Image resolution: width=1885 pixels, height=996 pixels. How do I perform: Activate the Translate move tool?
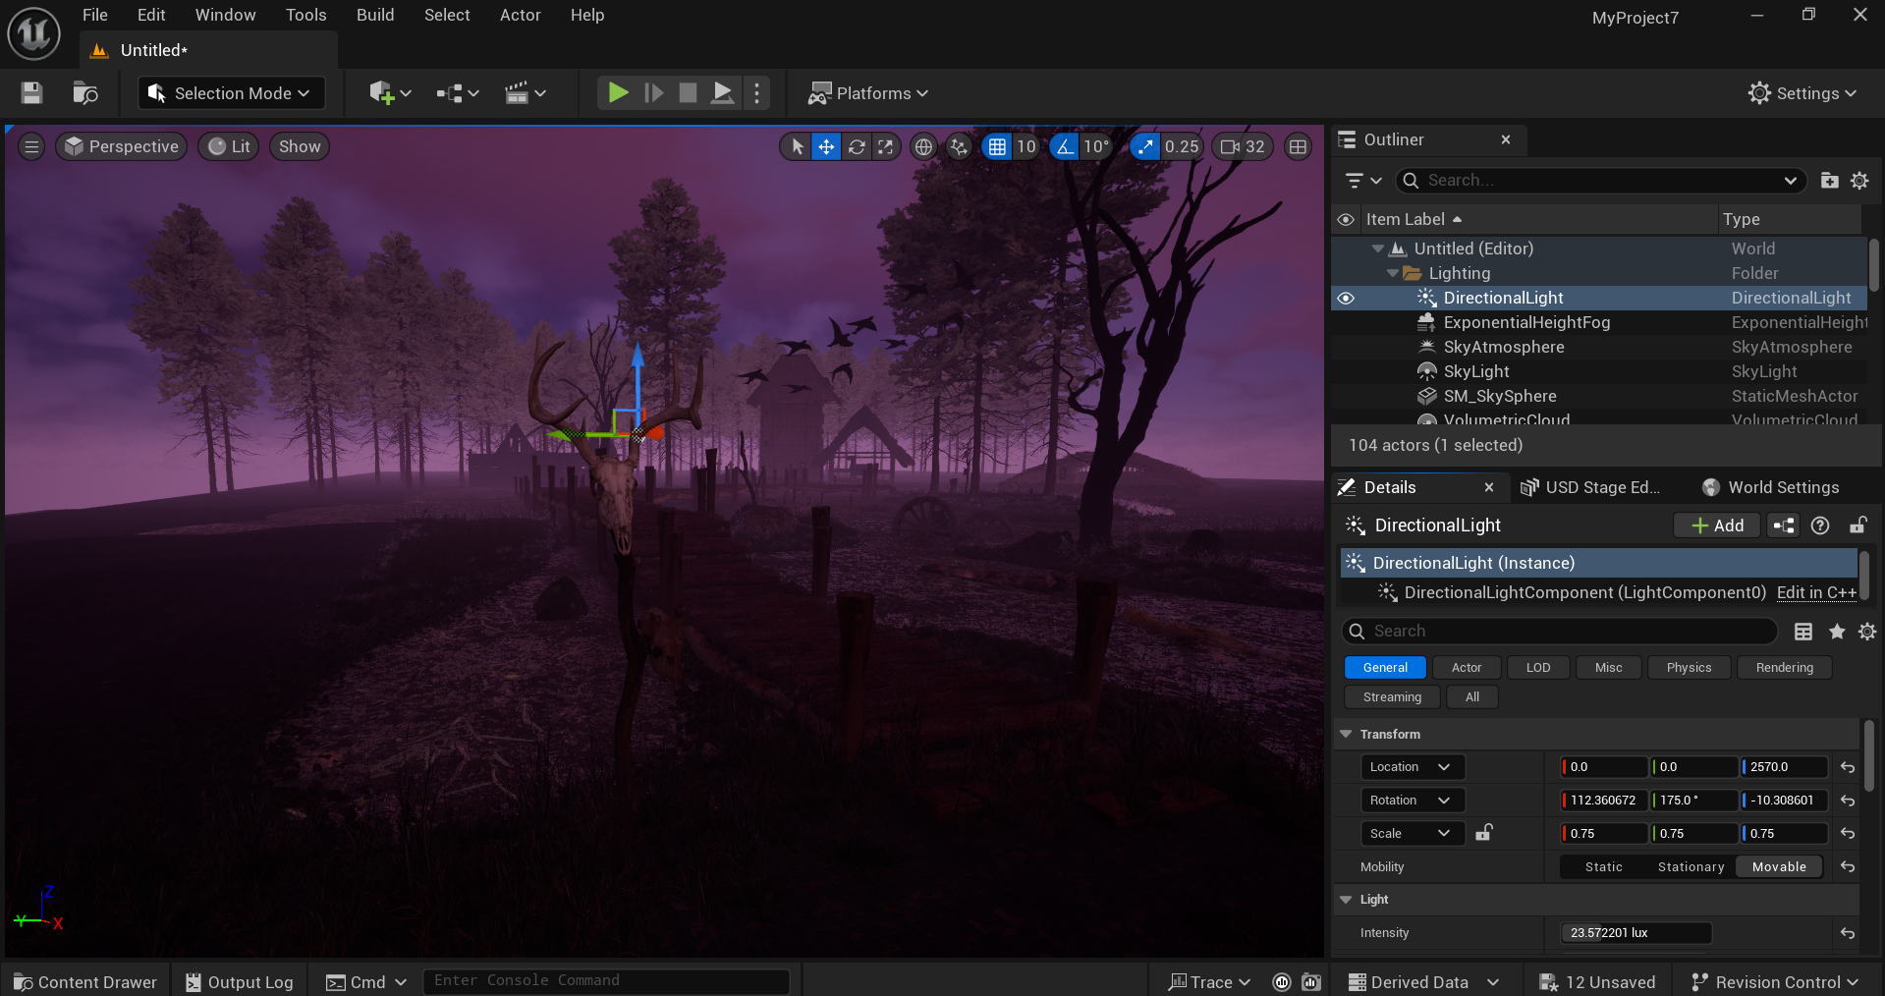click(827, 146)
